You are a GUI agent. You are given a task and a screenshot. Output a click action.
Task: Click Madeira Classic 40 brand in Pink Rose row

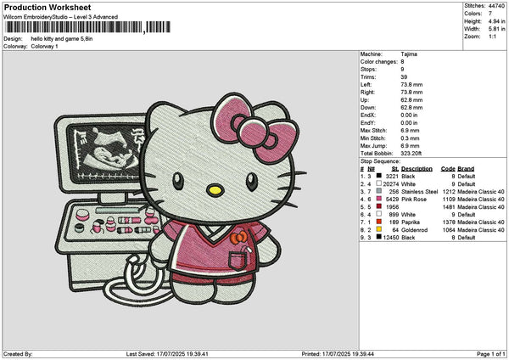481,200
